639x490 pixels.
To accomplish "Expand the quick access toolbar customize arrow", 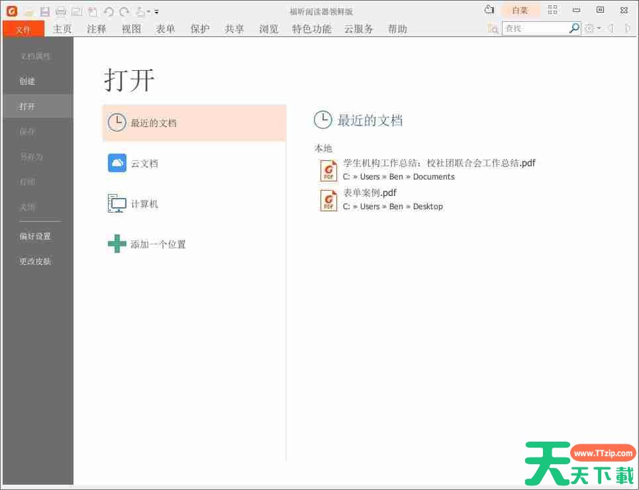I will point(157,12).
